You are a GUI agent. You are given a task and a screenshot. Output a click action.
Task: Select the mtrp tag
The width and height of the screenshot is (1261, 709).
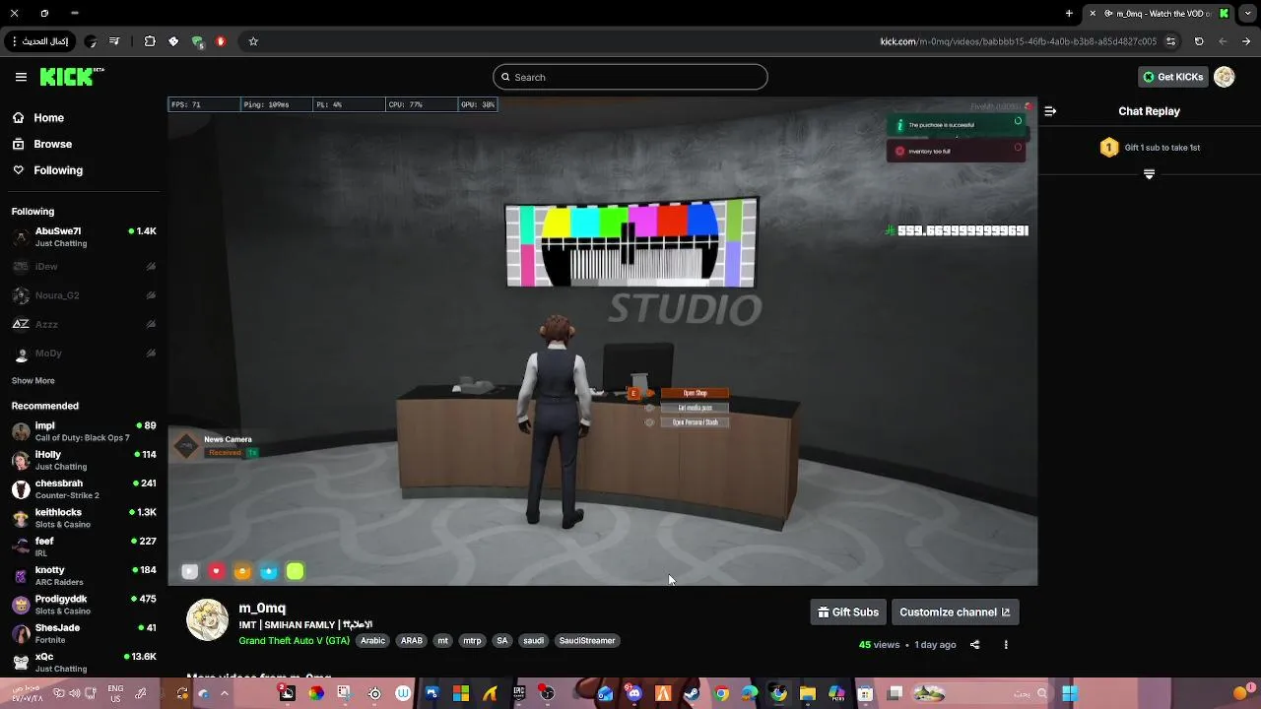[x=473, y=641]
